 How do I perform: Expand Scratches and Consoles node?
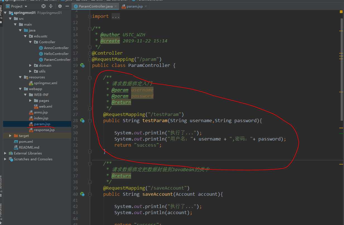click(5, 159)
